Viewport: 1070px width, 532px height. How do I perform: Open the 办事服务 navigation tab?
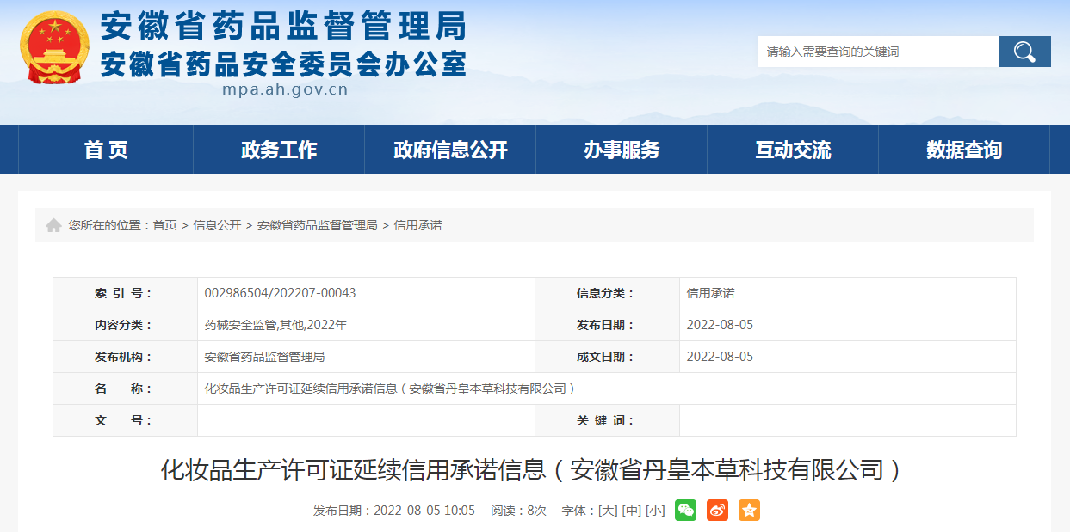coord(622,150)
